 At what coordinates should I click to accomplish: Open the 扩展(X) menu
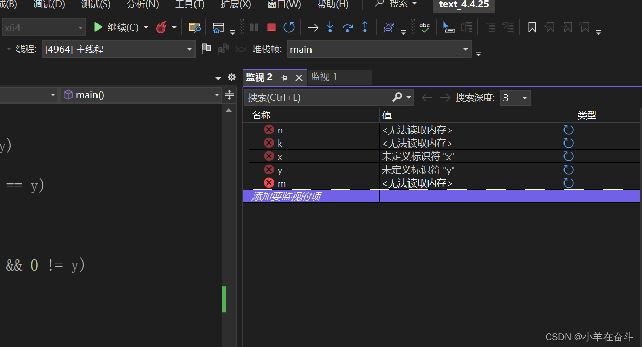[236, 4]
